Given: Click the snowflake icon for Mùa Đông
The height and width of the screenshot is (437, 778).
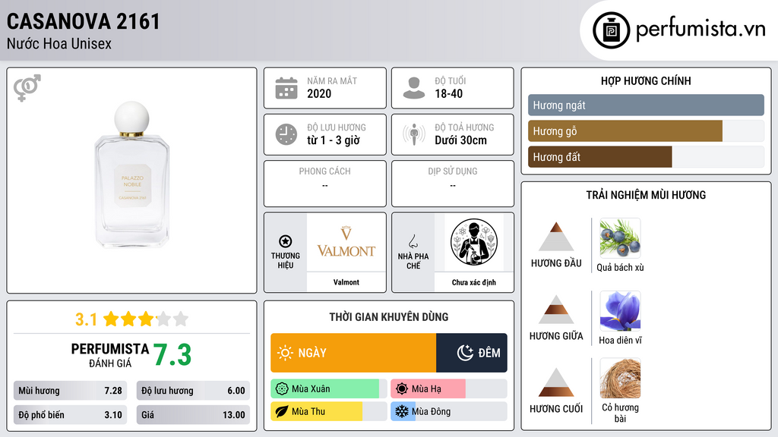Looking at the screenshot, I should (x=401, y=411).
